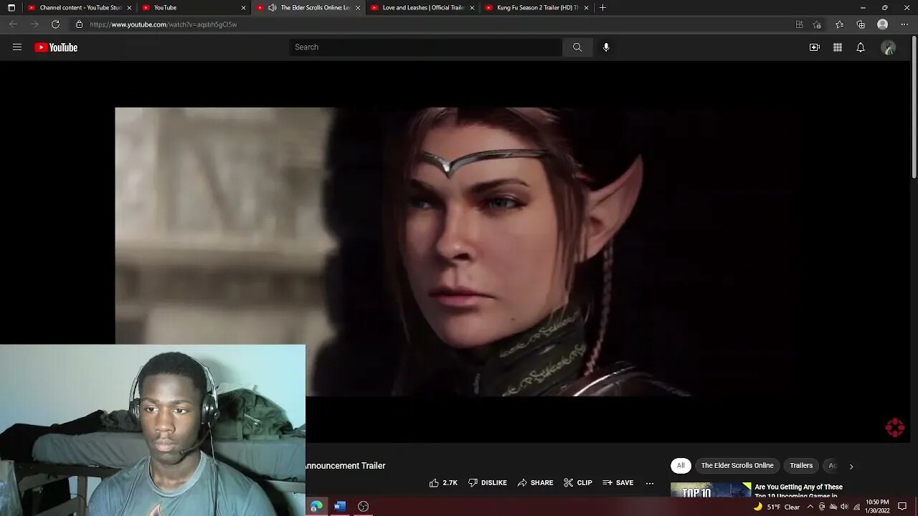Screen dimensions: 918x516
Task: Switch to the plain YouTube tab
Action: click(x=193, y=8)
